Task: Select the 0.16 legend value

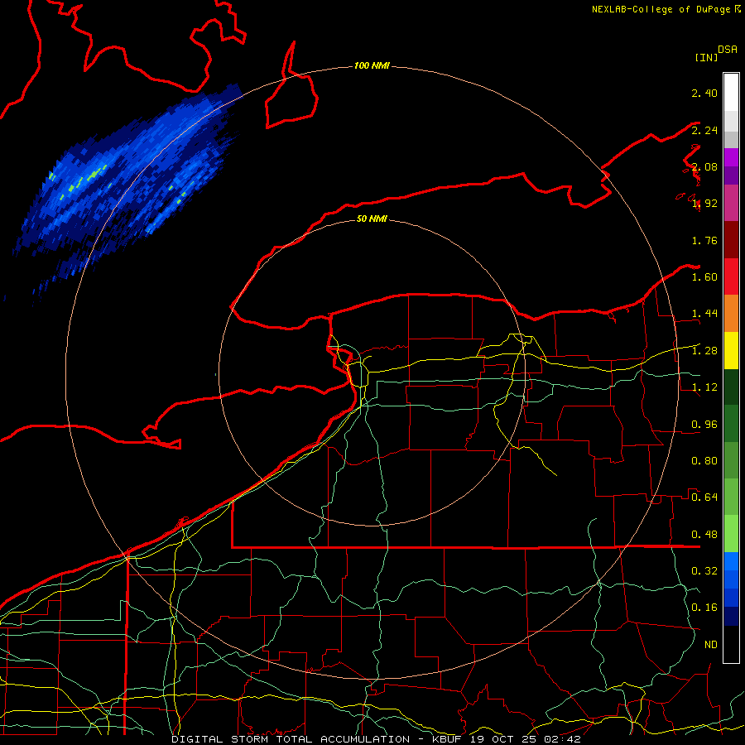Action: (x=704, y=608)
